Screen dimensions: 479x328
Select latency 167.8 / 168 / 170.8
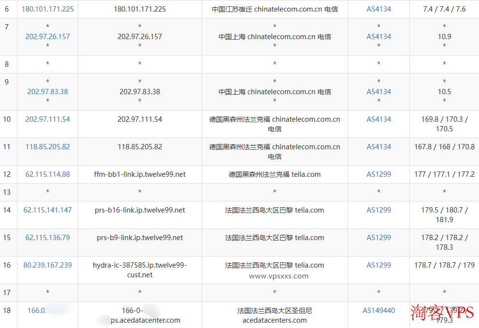point(444,146)
